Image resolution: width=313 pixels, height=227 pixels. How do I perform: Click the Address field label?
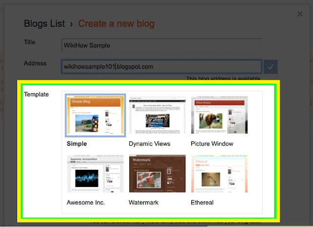[35, 63]
